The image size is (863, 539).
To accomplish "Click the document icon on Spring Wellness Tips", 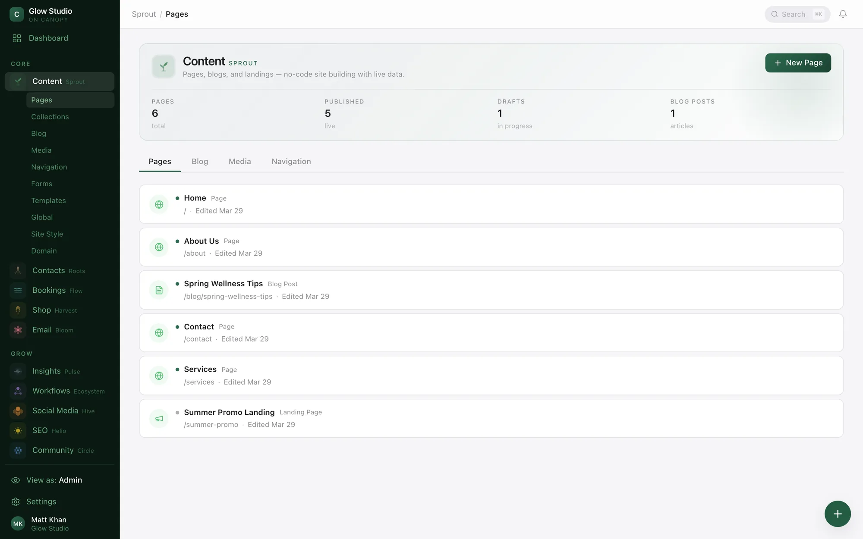I will (159, 290).
